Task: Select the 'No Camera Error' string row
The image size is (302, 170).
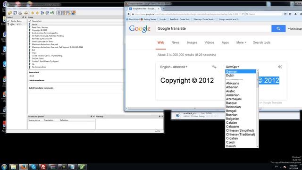Action: click(75, 67)
